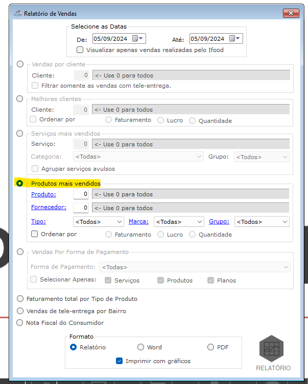308x384 pixels.
Task: Click the Marca: link
Action: tap(138, 221)
